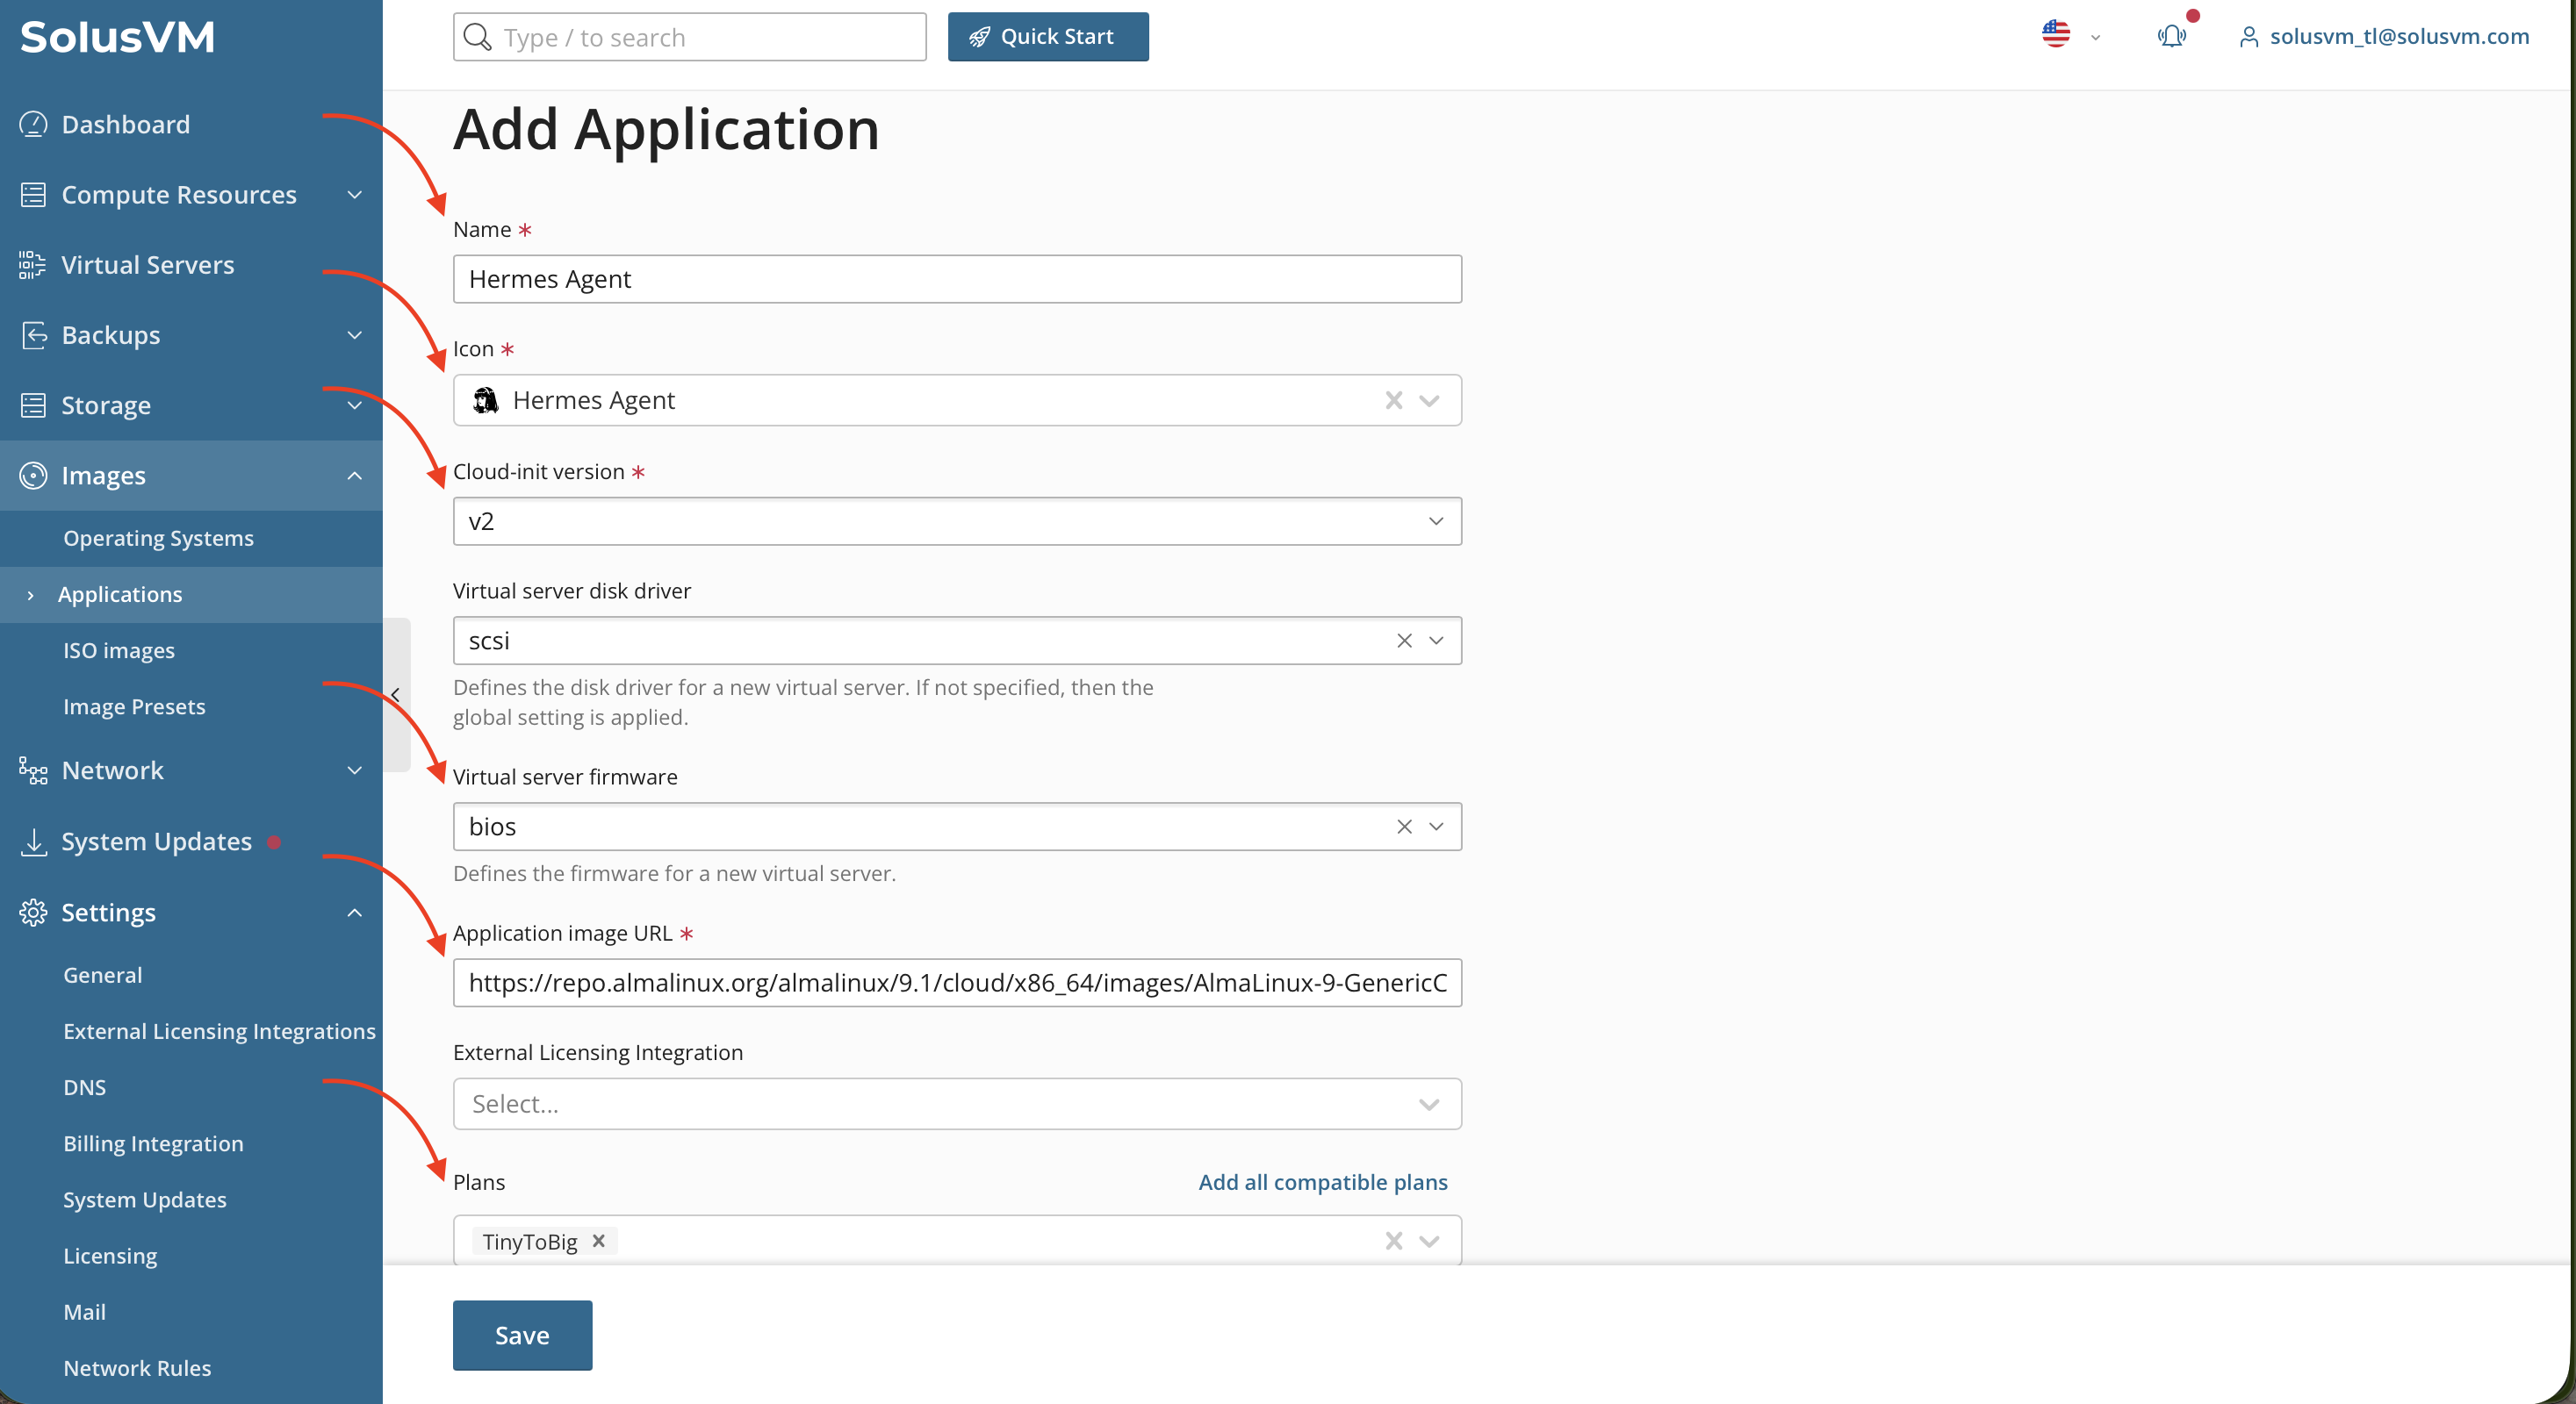Image resolution: width=2576 pixels, height=1404 pixels.
Task: Collapse the Images section chevron
Action: pos(354,476)
